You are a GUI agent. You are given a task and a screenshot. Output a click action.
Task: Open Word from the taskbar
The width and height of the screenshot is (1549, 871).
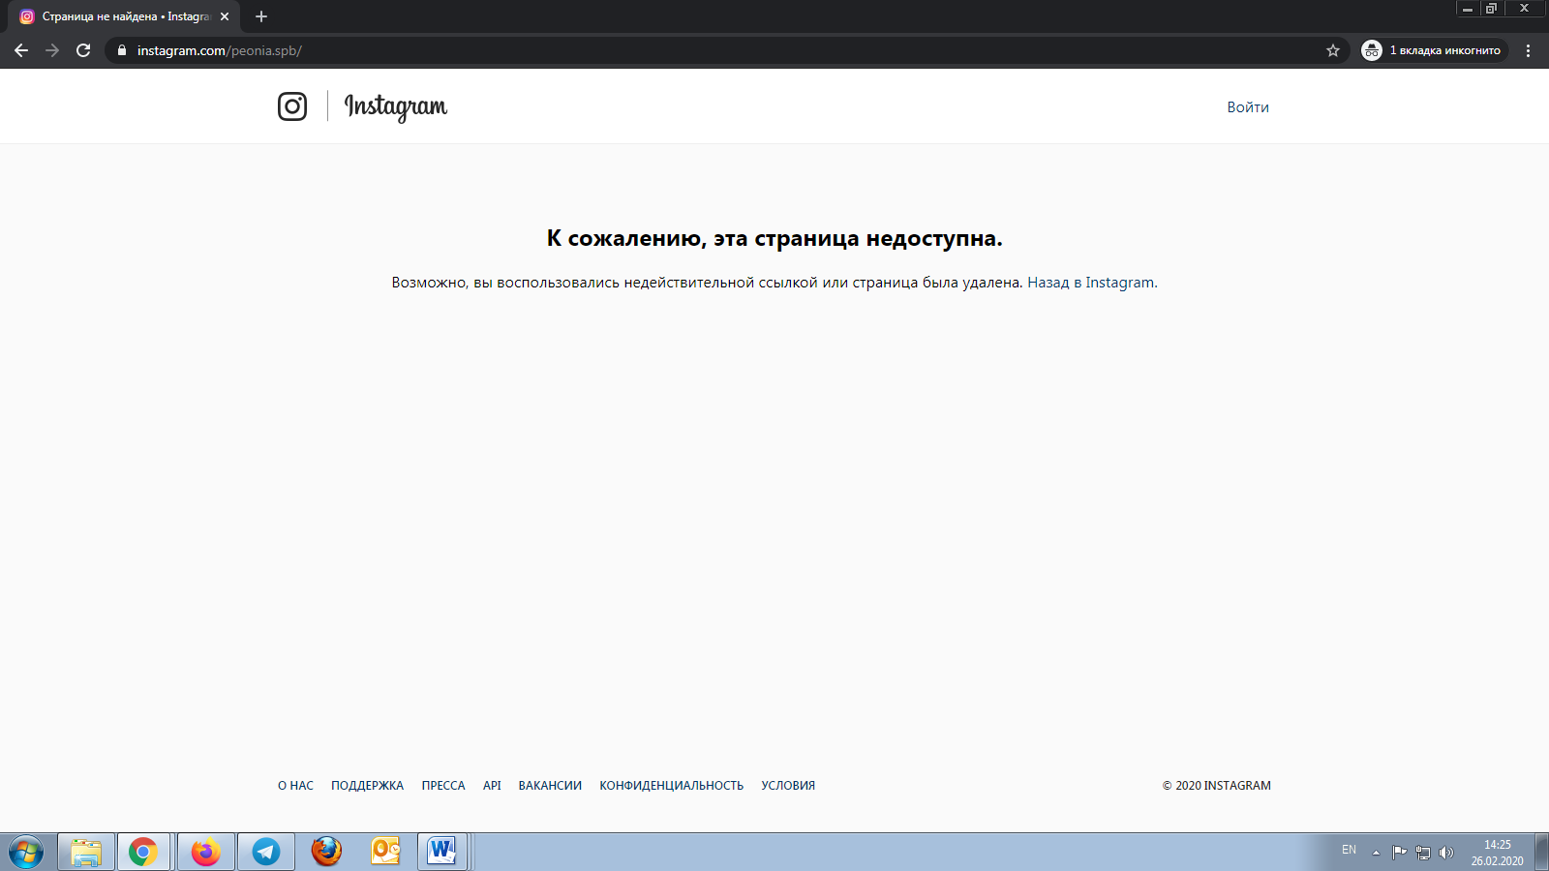442,853
